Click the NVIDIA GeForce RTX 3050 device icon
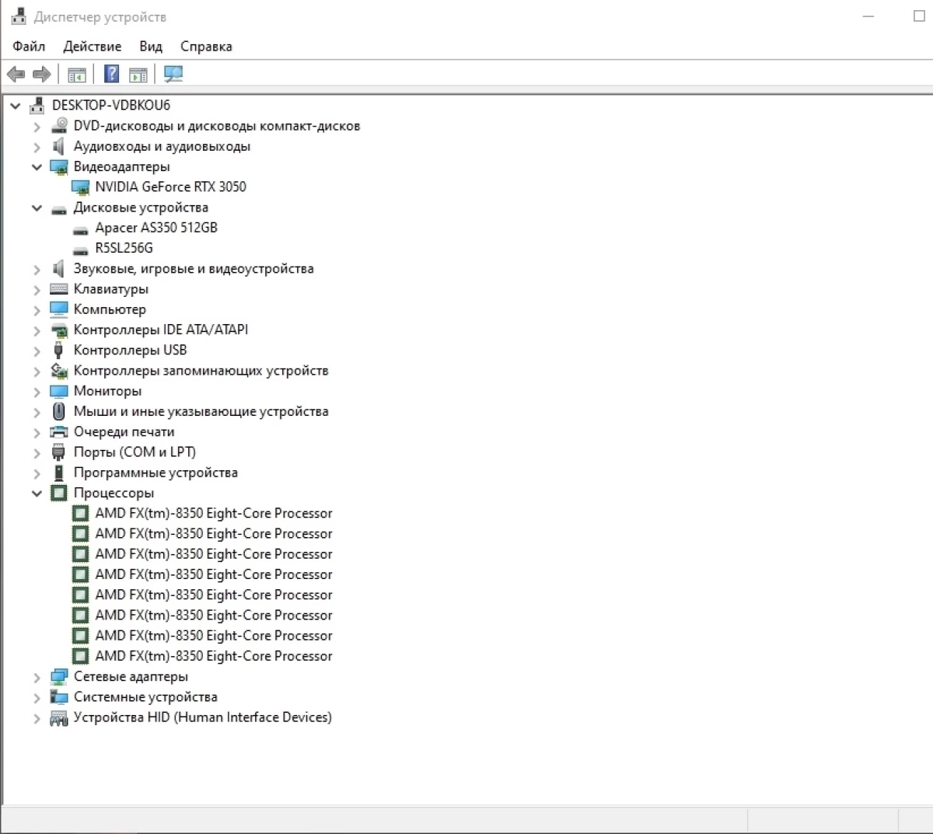The image size is (933, 834). tap(80, 187)
